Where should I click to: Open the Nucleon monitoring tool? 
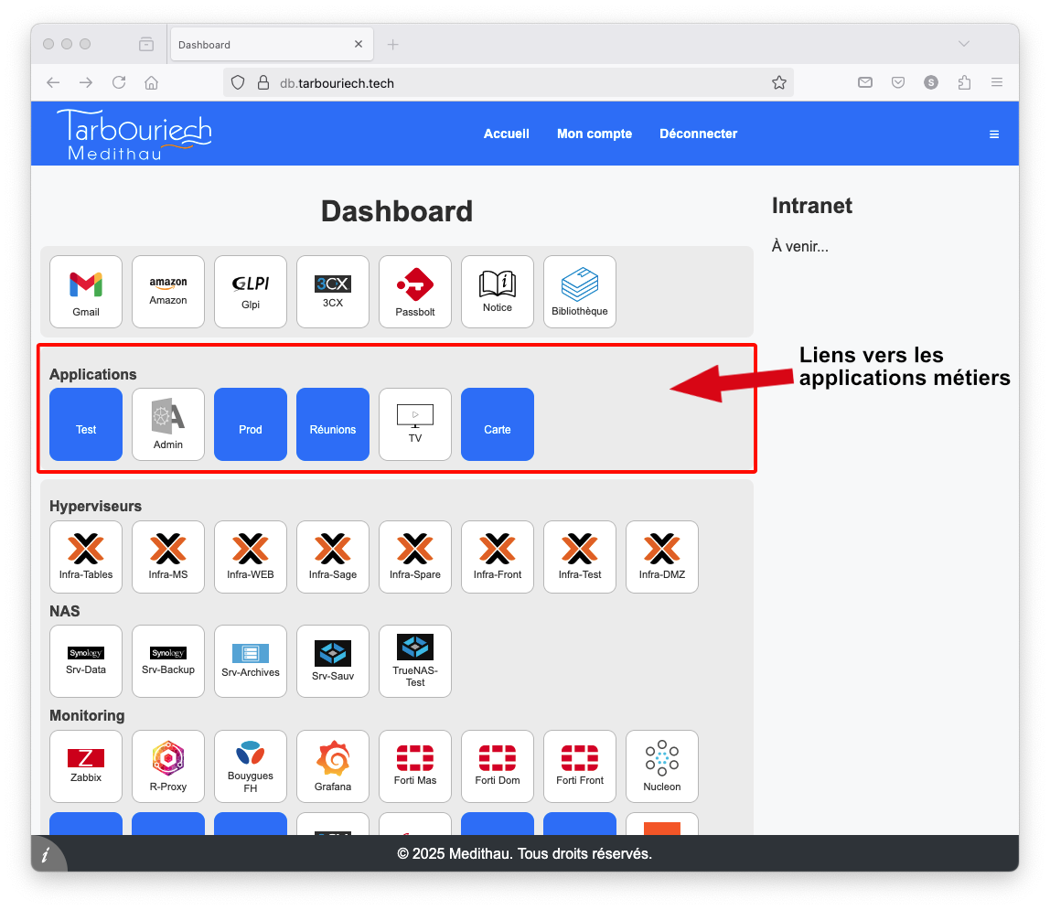661,765
